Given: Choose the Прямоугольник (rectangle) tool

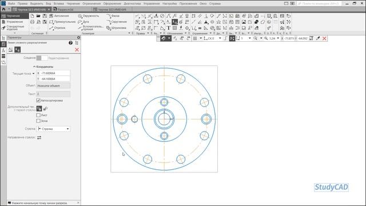Looking at the screenshot, I should click(x=62, y=22).
